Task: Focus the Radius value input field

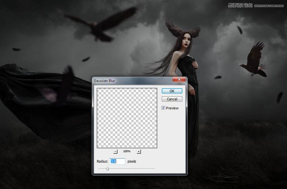Action: coord(117,161)
